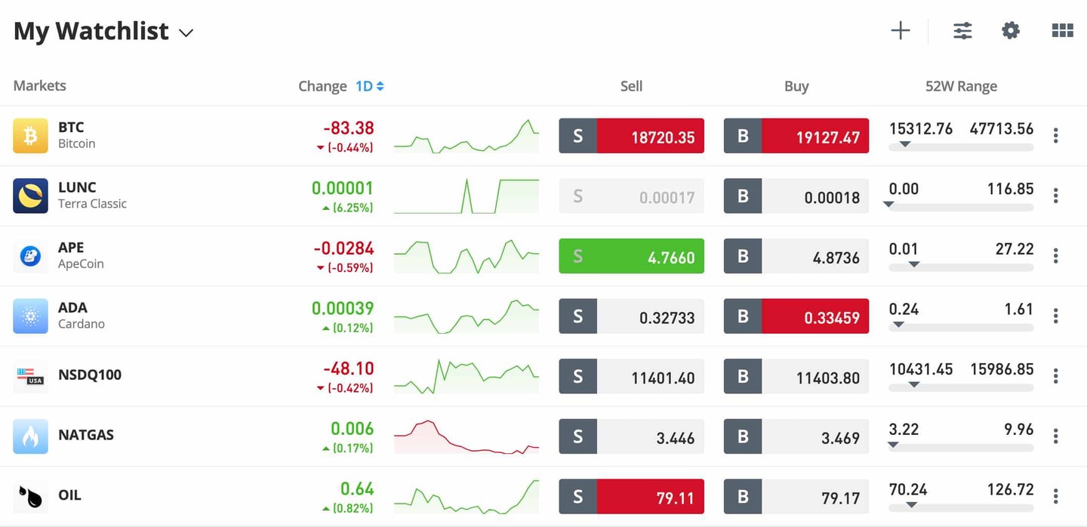The width and height of the screenshot is (1087, 527).
Task: Click the Bitcoin logo icon
Action: (x=30, y=135)
